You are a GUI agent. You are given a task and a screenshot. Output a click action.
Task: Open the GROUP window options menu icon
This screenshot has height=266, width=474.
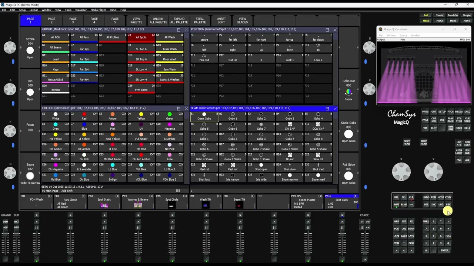click(x=178, y=30)
